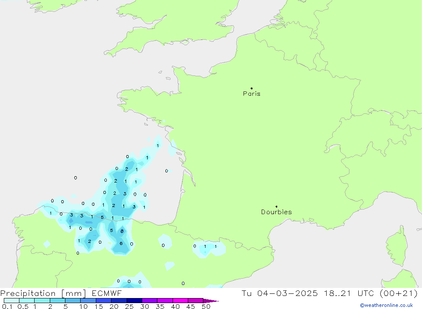Pick the lightest 0.1-0.5 mm legend swatch
The height and width of the screenshot is (309, 422).
pos(11,301)
